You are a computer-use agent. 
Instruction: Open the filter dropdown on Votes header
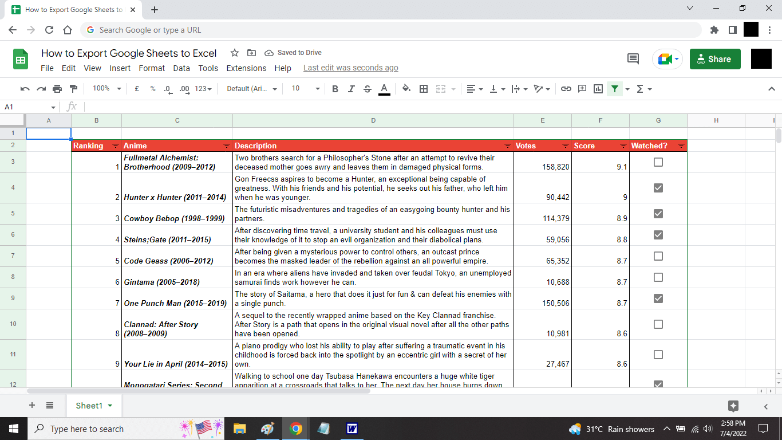[x=563, y=146]
